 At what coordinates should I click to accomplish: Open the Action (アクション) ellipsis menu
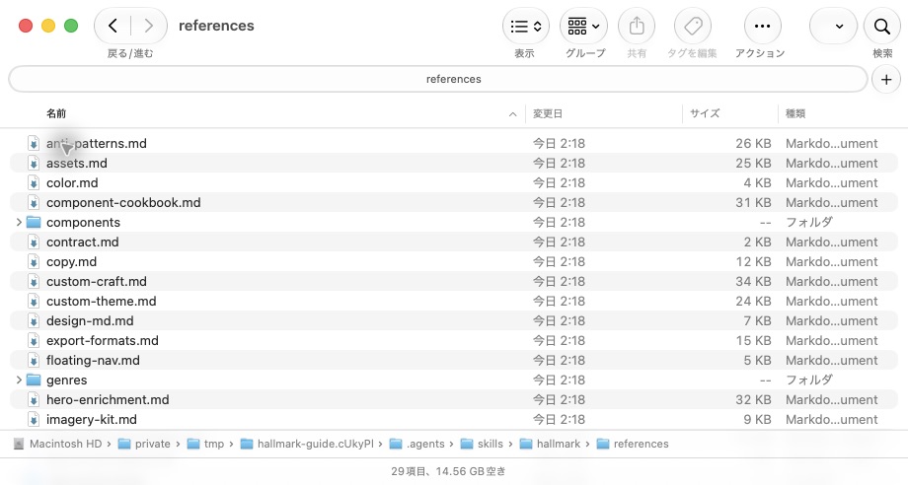(762, 26)
